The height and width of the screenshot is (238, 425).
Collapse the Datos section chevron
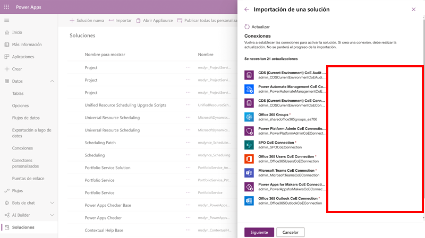(52, 81)
